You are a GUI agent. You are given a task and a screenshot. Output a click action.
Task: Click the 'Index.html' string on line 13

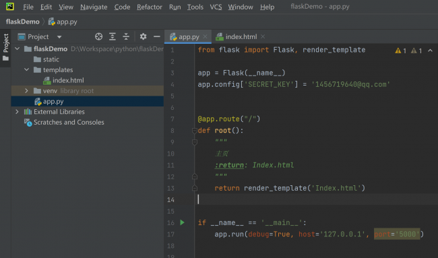336,188
